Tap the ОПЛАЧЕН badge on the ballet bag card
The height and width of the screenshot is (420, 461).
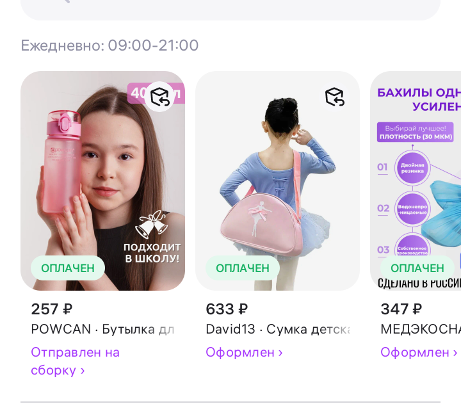click(x=243, y=268)
